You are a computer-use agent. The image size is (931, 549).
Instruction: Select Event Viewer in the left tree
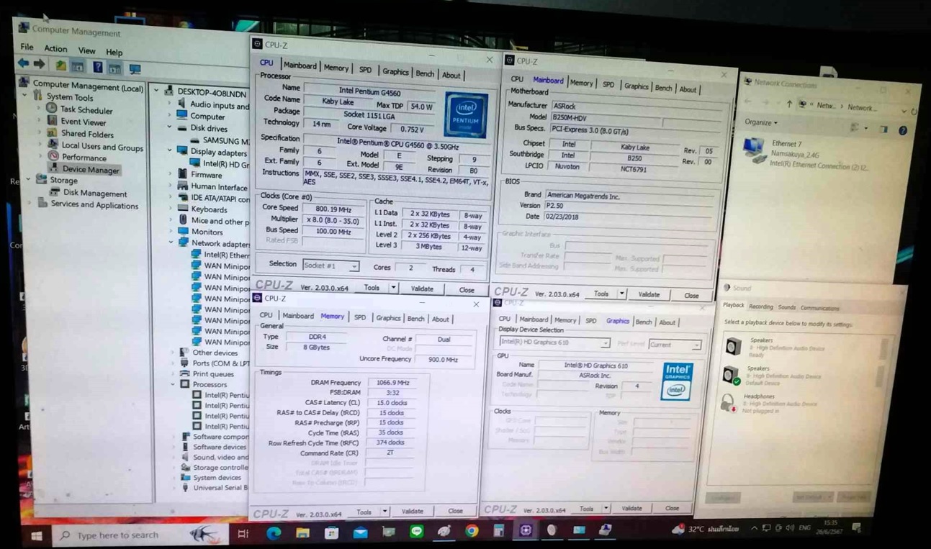[x=76, y=122]
